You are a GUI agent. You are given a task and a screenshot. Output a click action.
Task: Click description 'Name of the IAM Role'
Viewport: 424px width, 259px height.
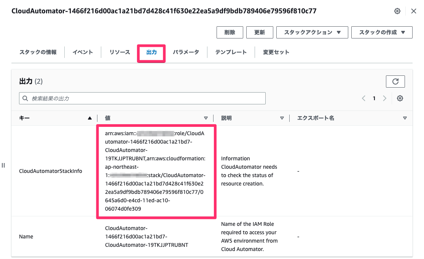(249, 237)
